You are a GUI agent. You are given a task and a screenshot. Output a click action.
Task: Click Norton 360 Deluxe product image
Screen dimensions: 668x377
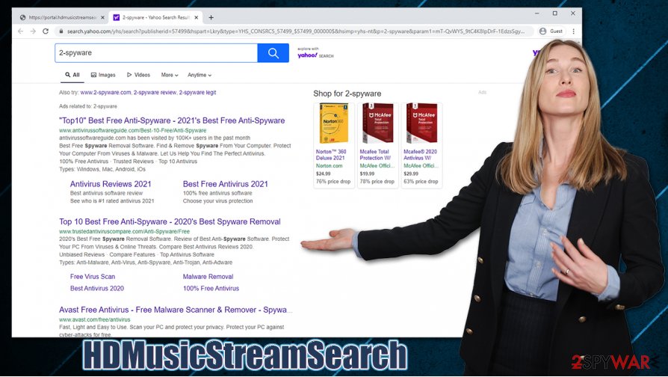coord(334,124)
